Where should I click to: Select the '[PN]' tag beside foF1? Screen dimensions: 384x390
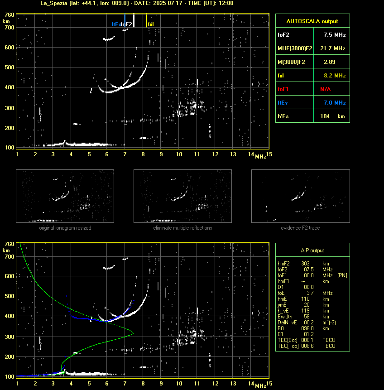coord(342,275)
